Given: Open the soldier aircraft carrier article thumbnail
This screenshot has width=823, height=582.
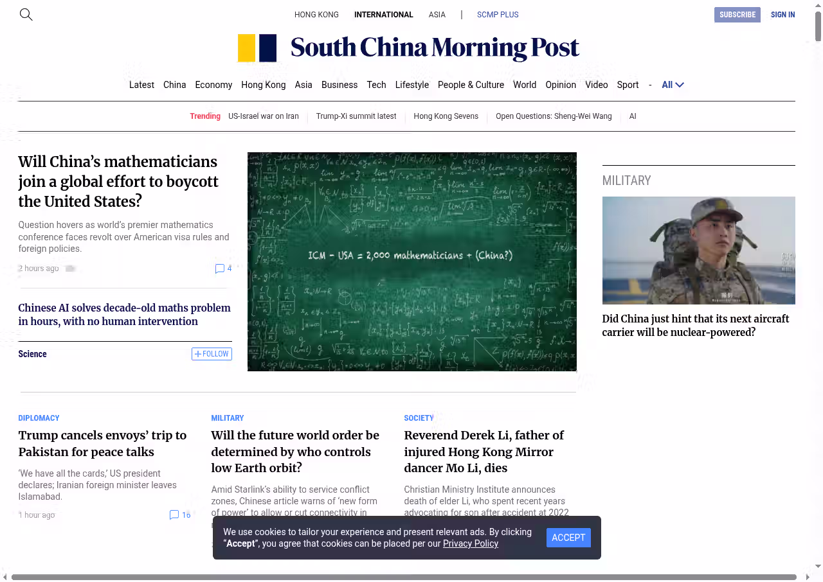Looking at the screenshot, I should click(x=698, y=251).
